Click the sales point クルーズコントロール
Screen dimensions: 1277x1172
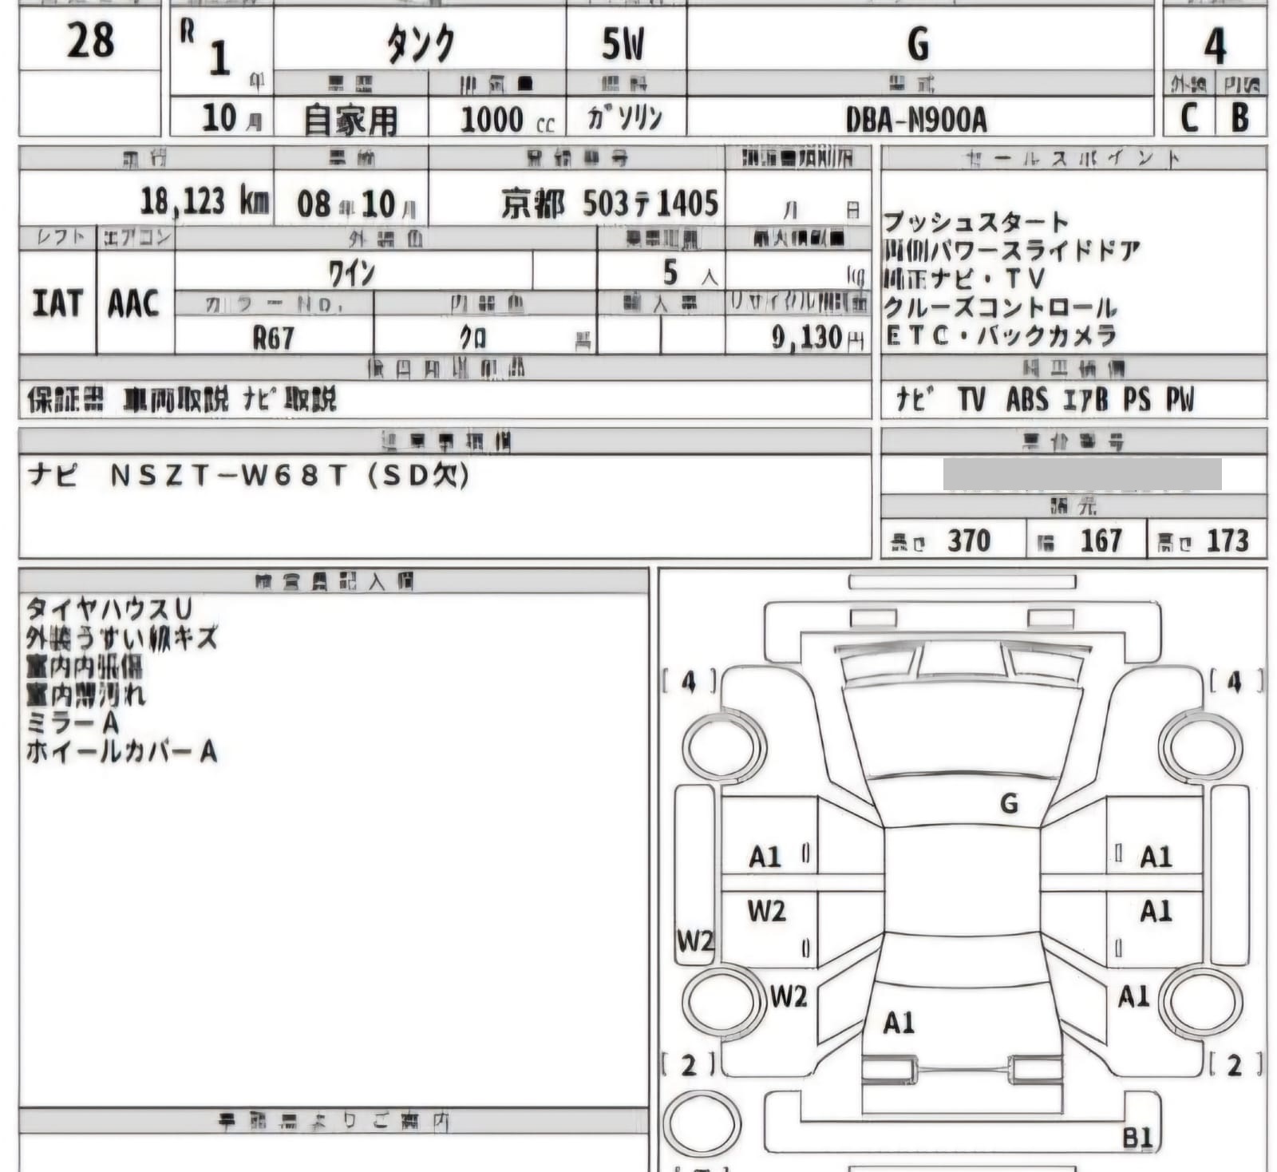coord(1000,307)
